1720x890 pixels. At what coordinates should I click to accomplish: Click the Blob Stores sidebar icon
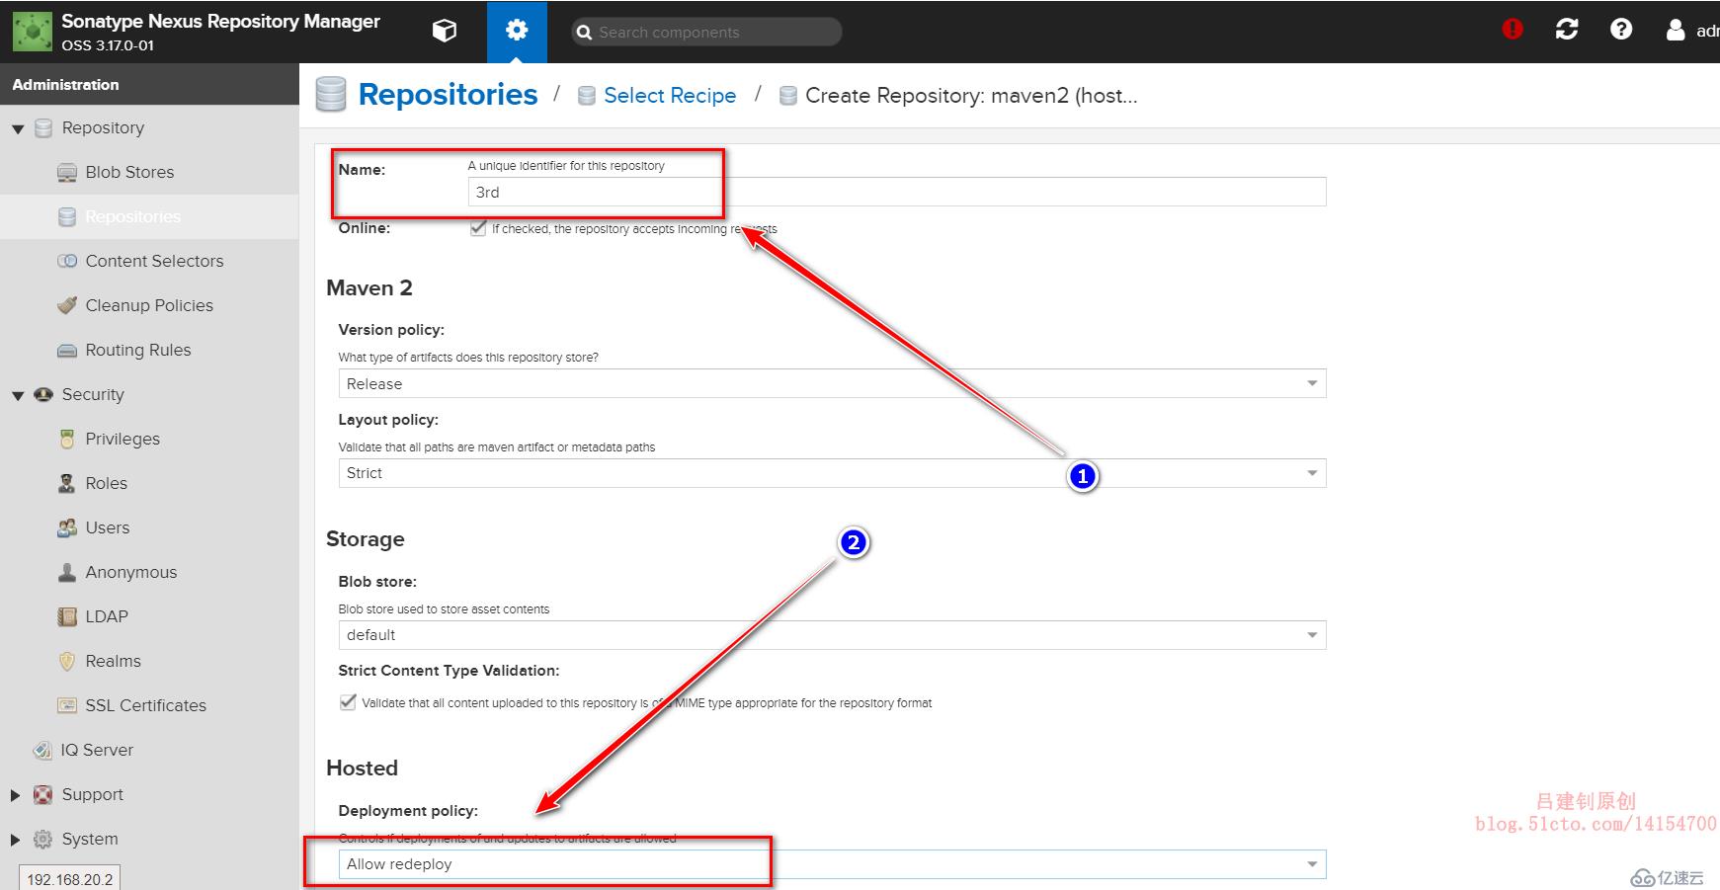coord(67,173)
